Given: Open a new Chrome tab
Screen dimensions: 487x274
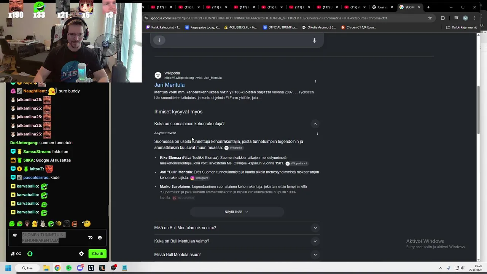Looking at the screenshot, I should point(428,7).
